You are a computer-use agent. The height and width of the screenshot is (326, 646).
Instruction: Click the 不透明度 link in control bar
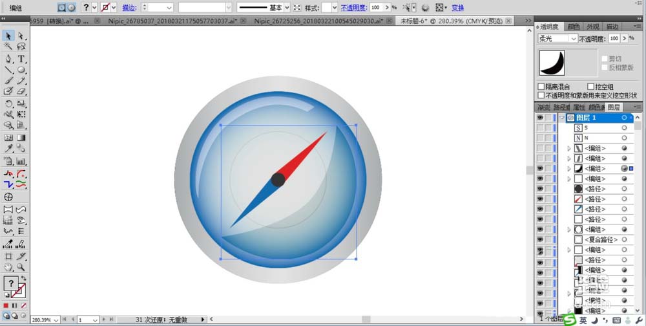(x=354, y=7)
